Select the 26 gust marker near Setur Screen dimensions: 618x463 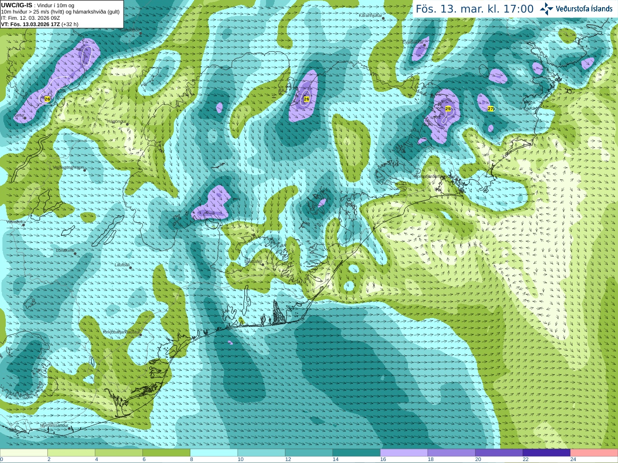click(47, 99)
